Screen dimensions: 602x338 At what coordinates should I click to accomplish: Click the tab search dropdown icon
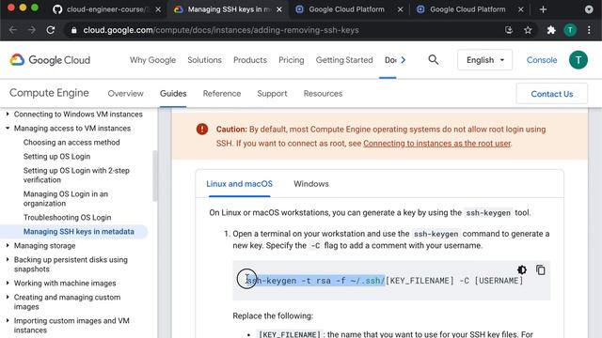[589, 9]
